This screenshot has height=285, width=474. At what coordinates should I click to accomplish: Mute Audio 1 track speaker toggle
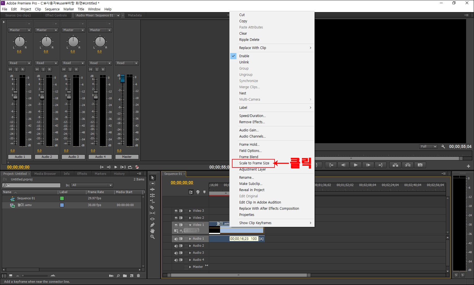tap(176, 239)
